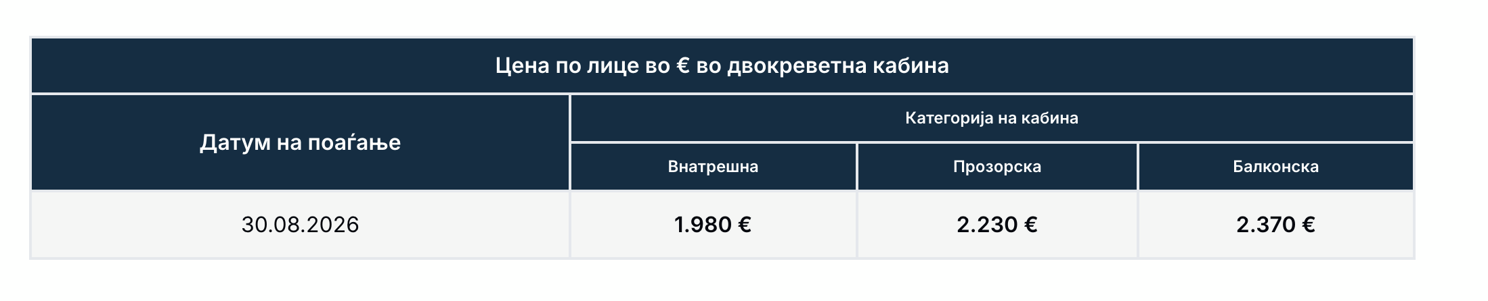Select the 2.370 € balcony cabin price

click(x=1275, y=224)
